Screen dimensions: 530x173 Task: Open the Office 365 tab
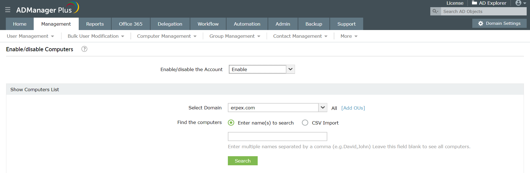131,24
